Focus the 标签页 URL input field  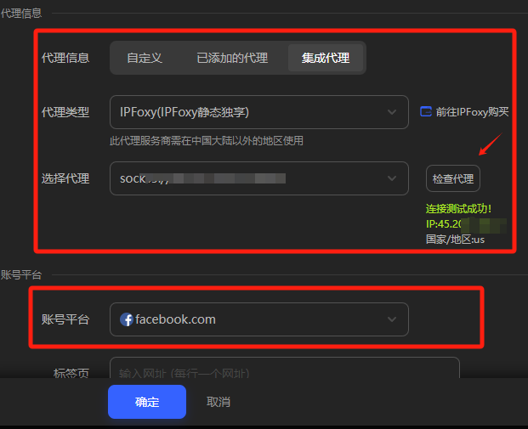(285, 368)
